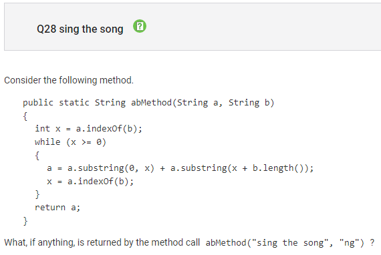Click the 'What, if anything, is returned' question text
The height and width of the screenshot is (255, 381).
102,242
